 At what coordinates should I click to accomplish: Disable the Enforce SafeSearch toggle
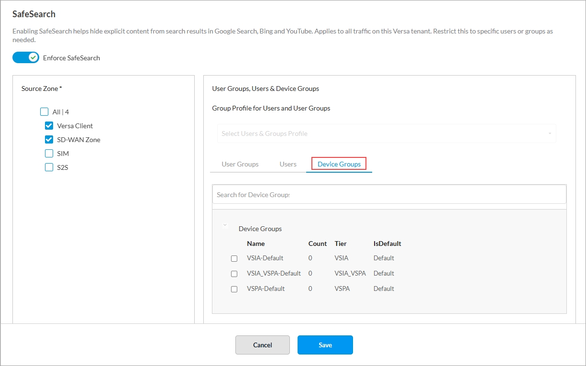26,58
